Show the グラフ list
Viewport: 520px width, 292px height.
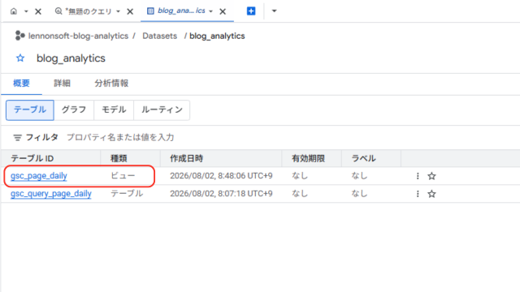(x=74, y=110)
